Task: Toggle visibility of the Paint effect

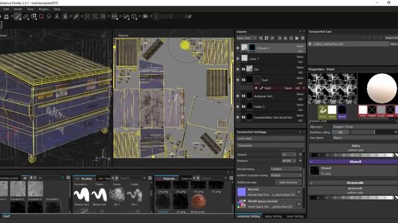Action: click(x=256, y=88)
